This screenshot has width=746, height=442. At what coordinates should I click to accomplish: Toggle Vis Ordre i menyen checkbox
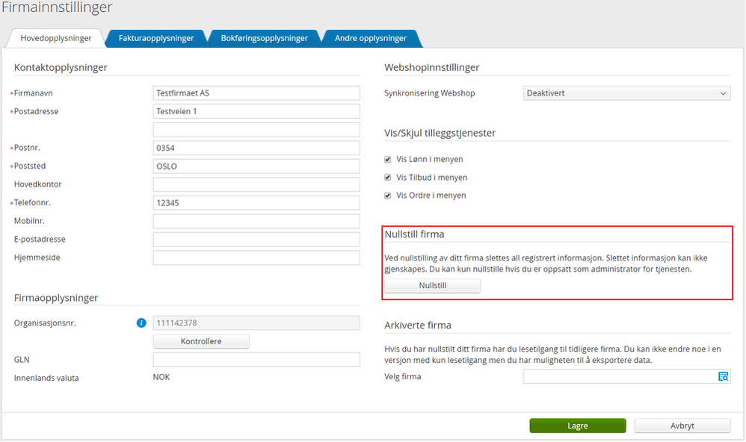coord(387,196)
